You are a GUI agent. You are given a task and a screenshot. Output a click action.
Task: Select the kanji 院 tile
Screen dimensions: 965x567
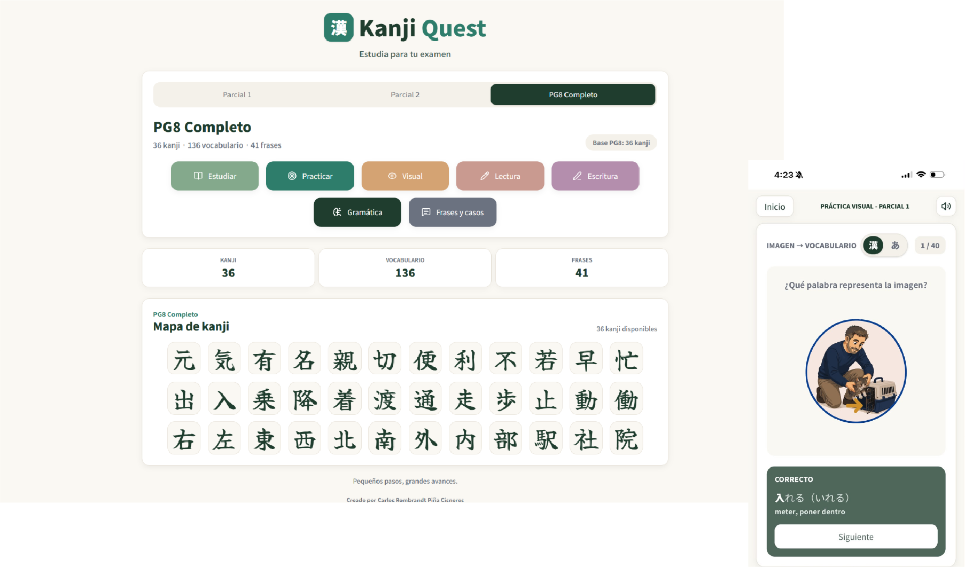[x=626, y=438]
